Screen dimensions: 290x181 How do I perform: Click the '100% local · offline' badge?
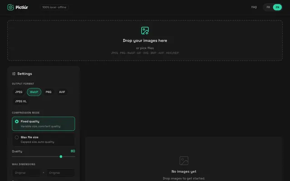(54, 7)
